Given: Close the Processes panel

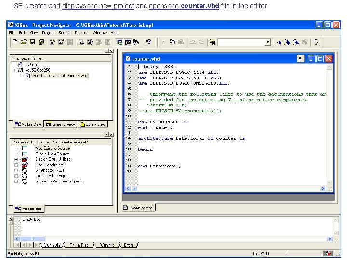Looking at the screenshot, I should point(111,135).
